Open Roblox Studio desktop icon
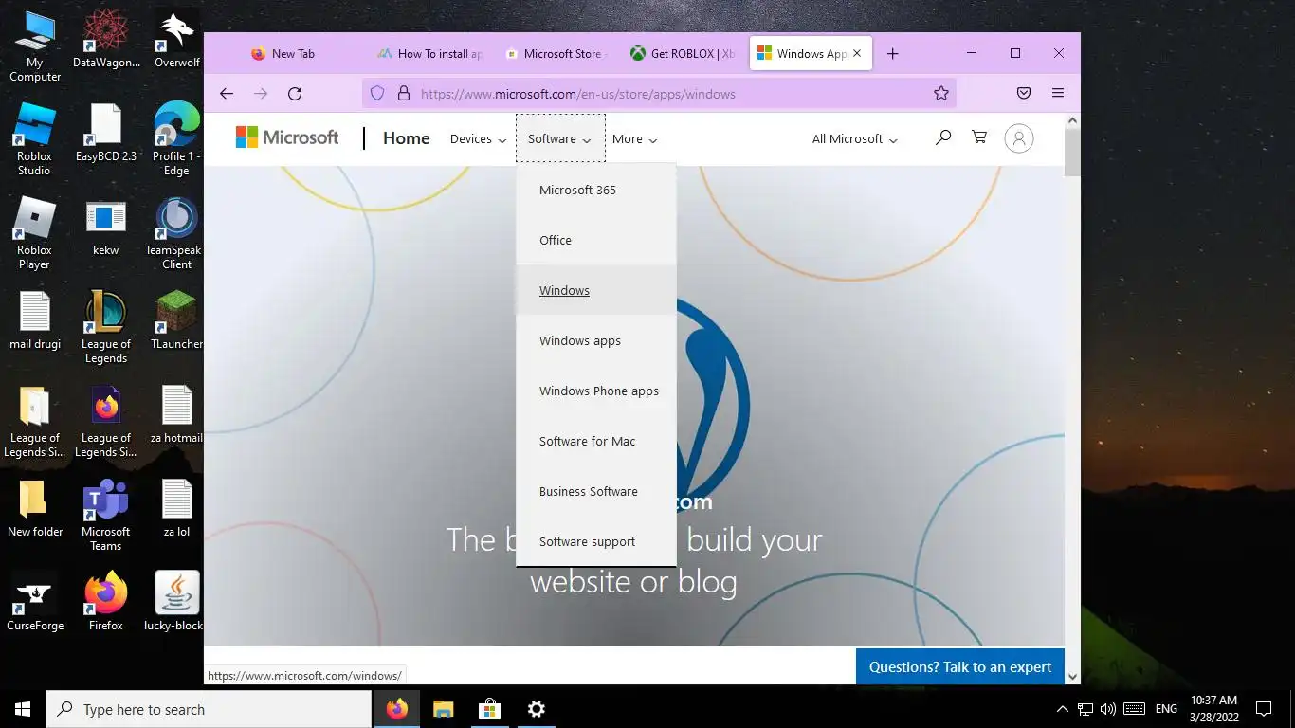Image resolution: width=1295 pixels, height=728 pixels. pyautogui.click(x=34, y=139)
